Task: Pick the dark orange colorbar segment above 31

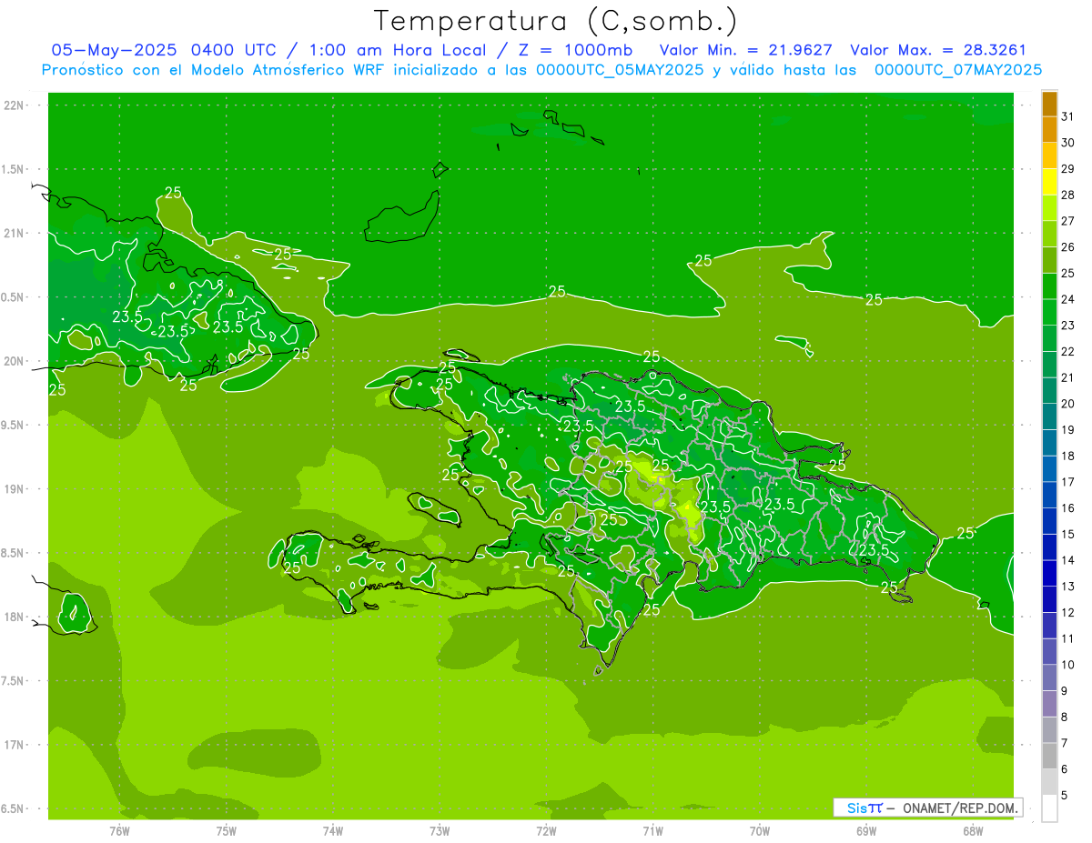Action: tap(1049, 104)
